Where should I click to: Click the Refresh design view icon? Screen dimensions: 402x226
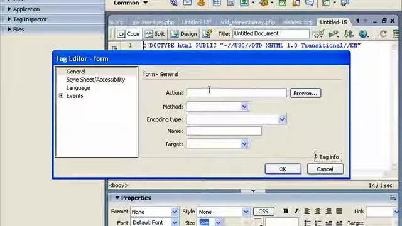pyautogui.click(x=383, y=34)
